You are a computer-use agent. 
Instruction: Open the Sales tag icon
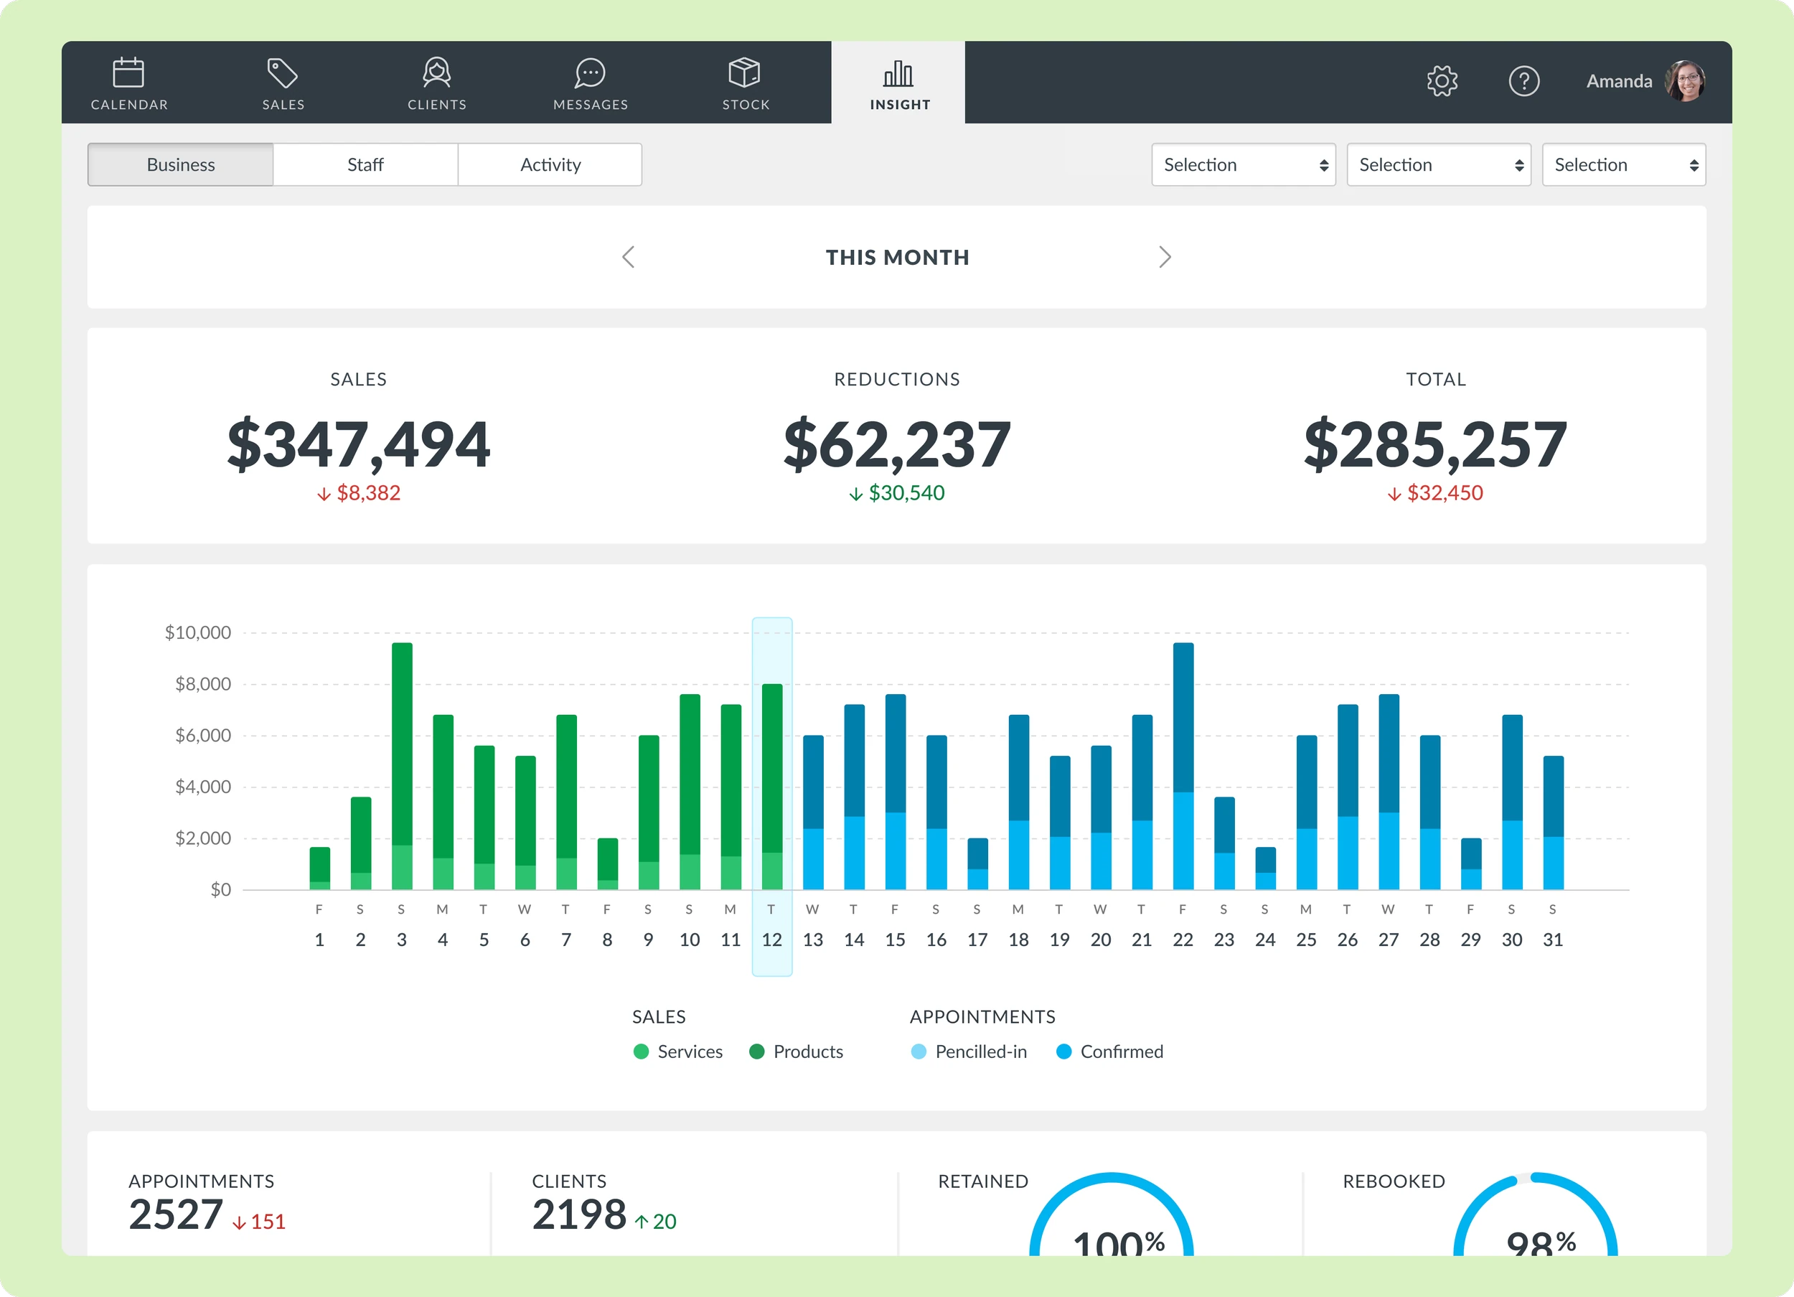283,72
